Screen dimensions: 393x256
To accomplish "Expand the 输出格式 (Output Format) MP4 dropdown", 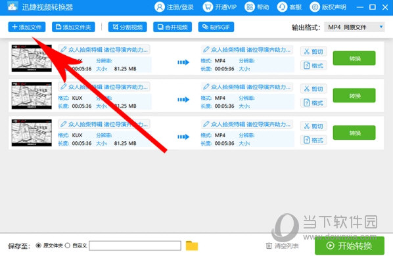I will pos(354,27).
